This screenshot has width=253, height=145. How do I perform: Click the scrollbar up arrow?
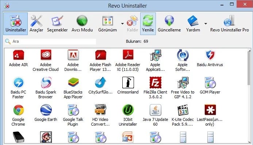249,50
